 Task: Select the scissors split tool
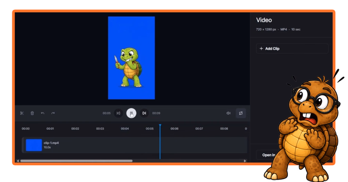22,113
